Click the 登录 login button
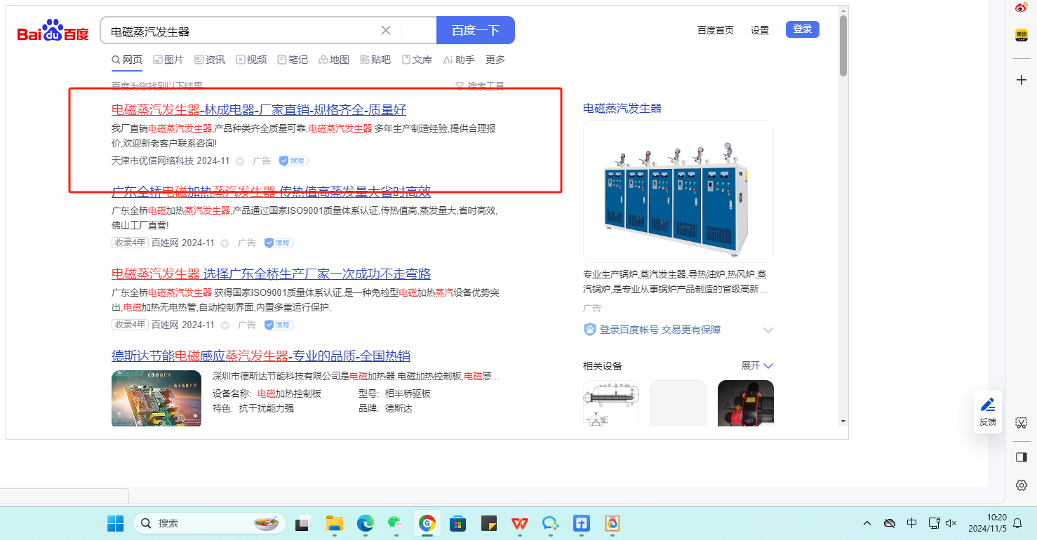Viewport: 1037px width, 540px height. click(803, 29)
